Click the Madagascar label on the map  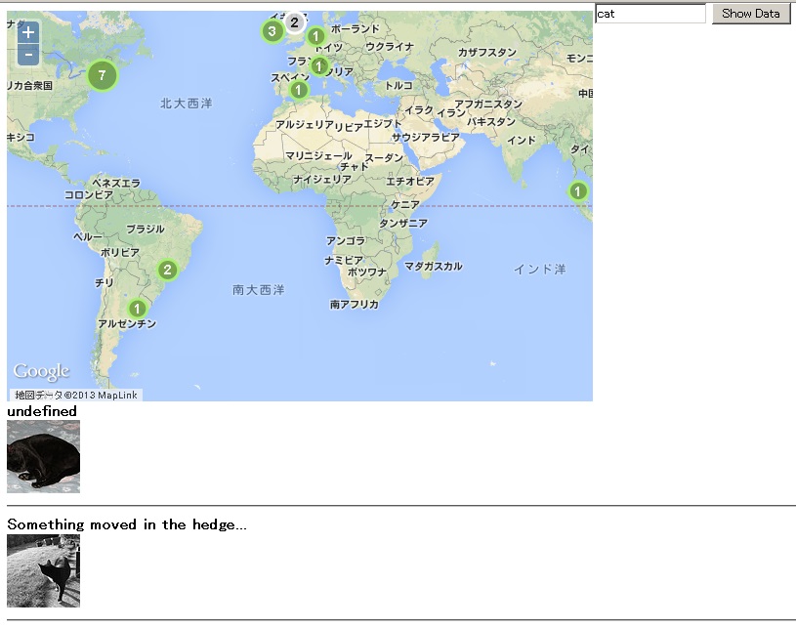pyautogui.click(x=433, y=266)
